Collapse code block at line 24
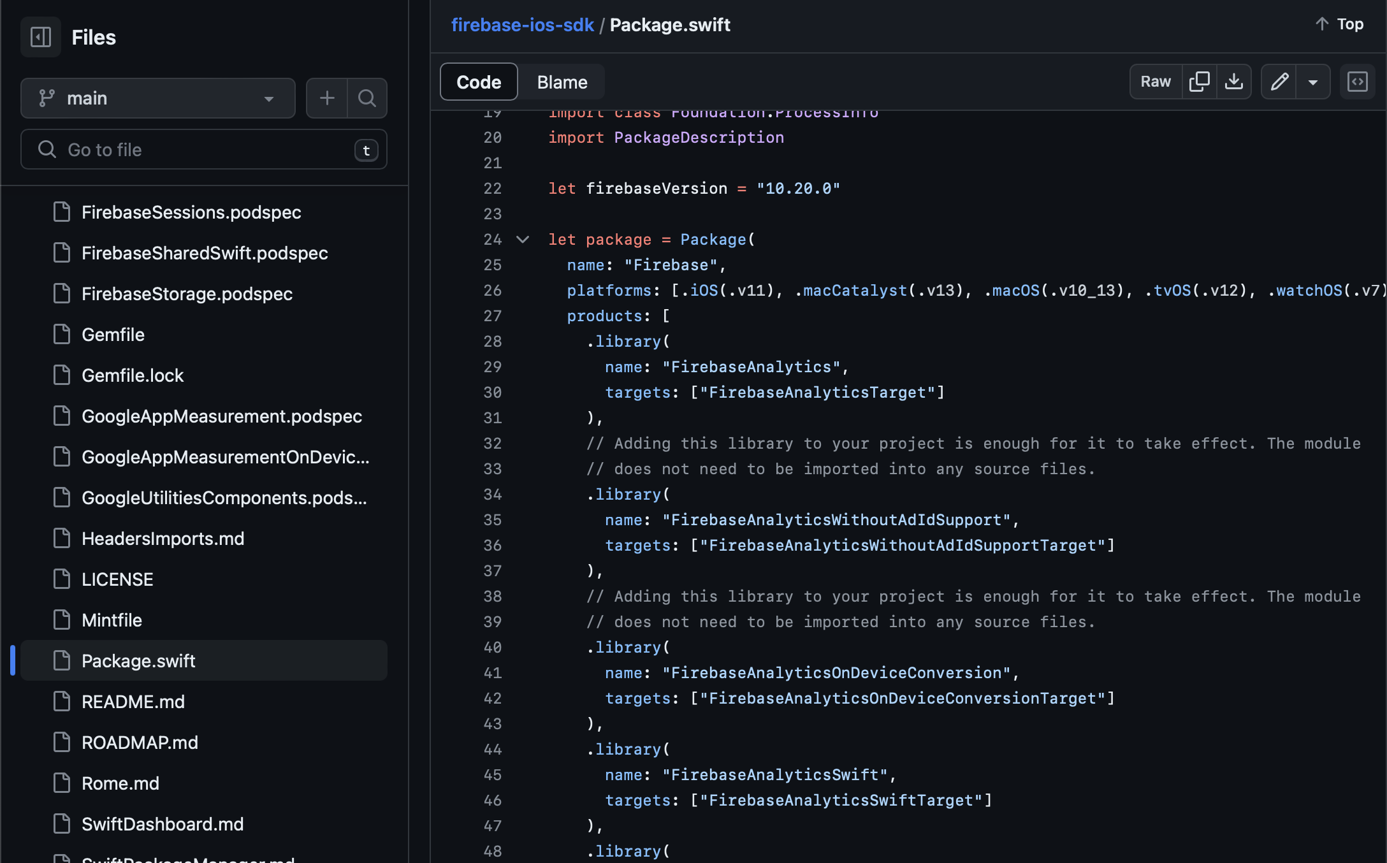This screenshot has width=1387, height=863. (x=523, y=240)
